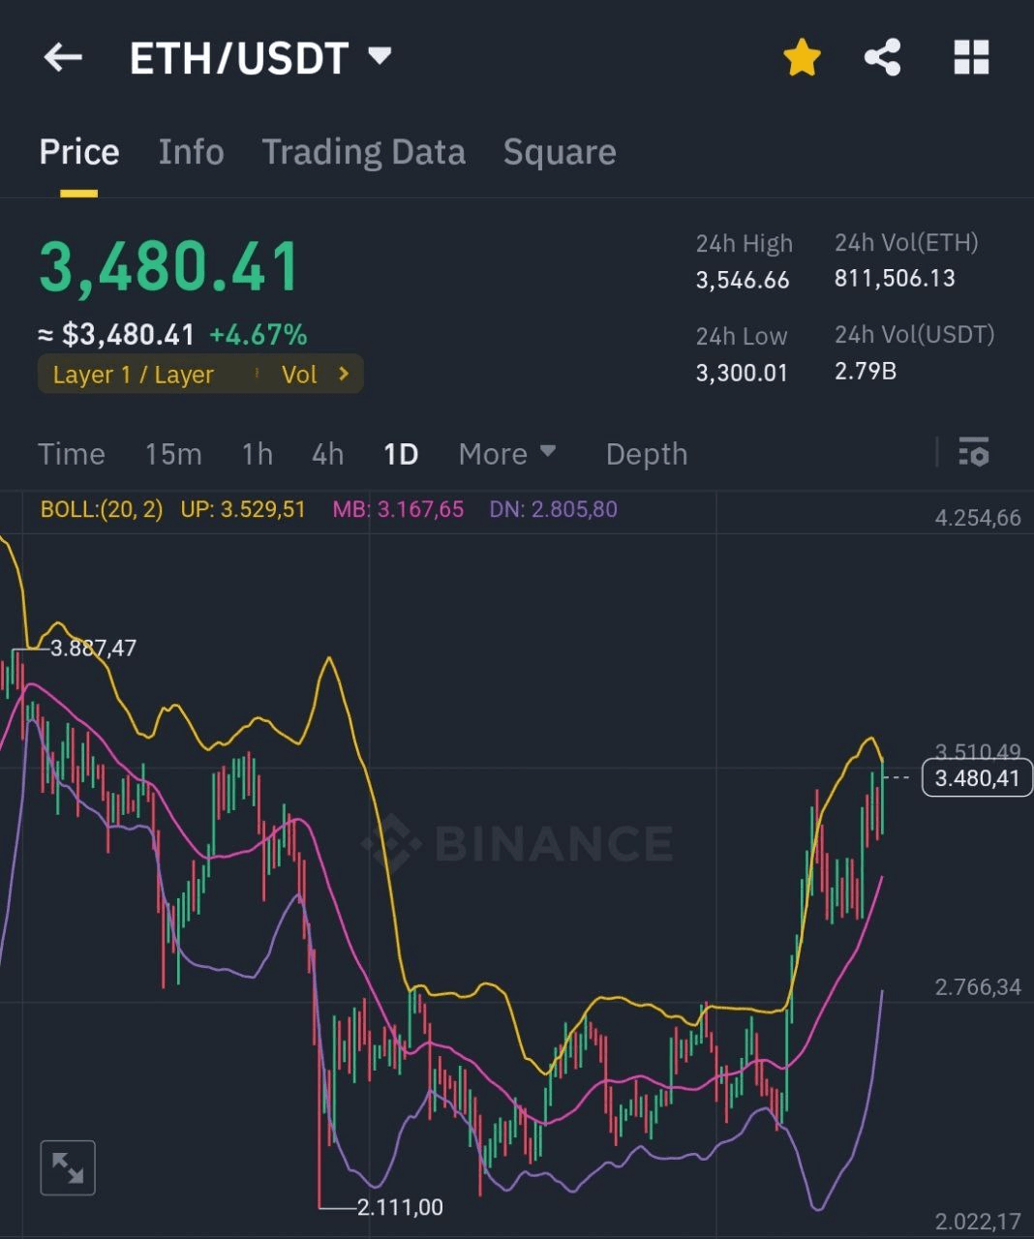The width and height of the screenshot is (1034, 1239).
Task: Choose the 1h chart interval
Action: (257, 453)
